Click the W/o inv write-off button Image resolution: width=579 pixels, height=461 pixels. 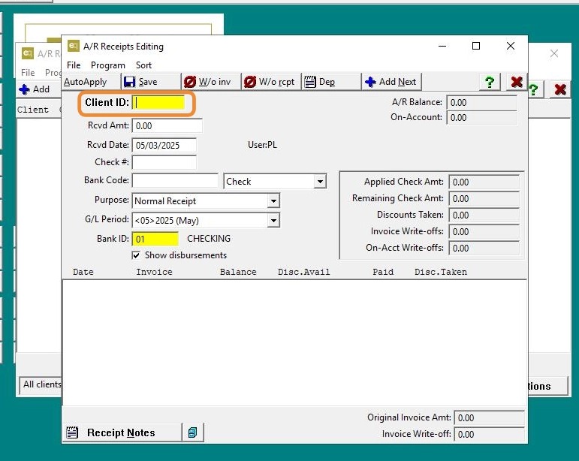point(212,82)
